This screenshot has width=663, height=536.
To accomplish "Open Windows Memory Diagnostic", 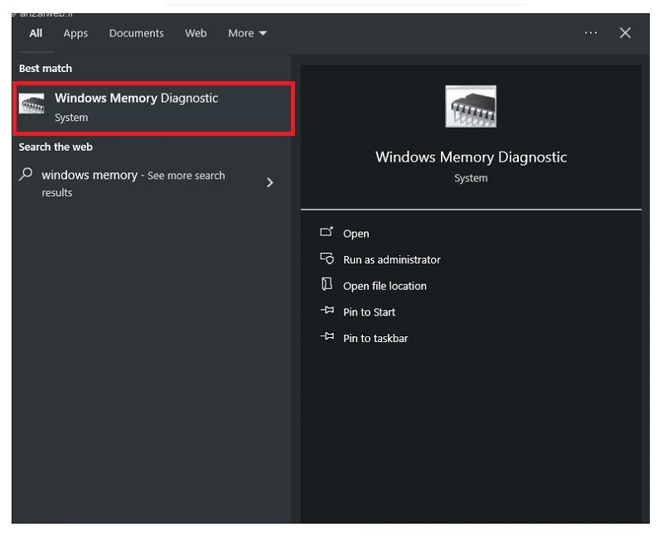I will point(356,233).
